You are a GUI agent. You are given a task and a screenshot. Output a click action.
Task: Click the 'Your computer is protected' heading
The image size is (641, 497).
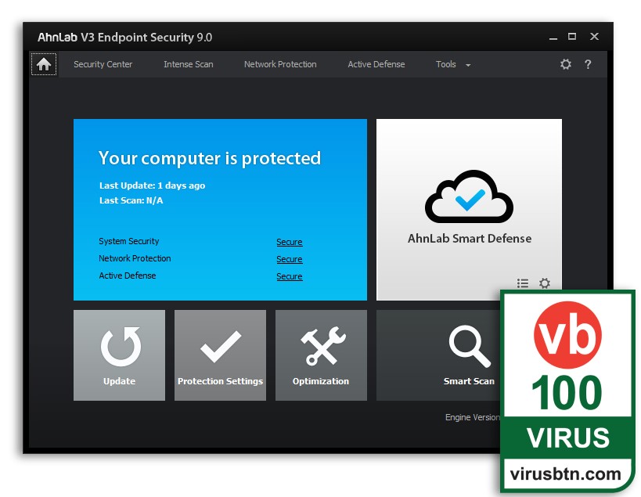pos(210,159)
